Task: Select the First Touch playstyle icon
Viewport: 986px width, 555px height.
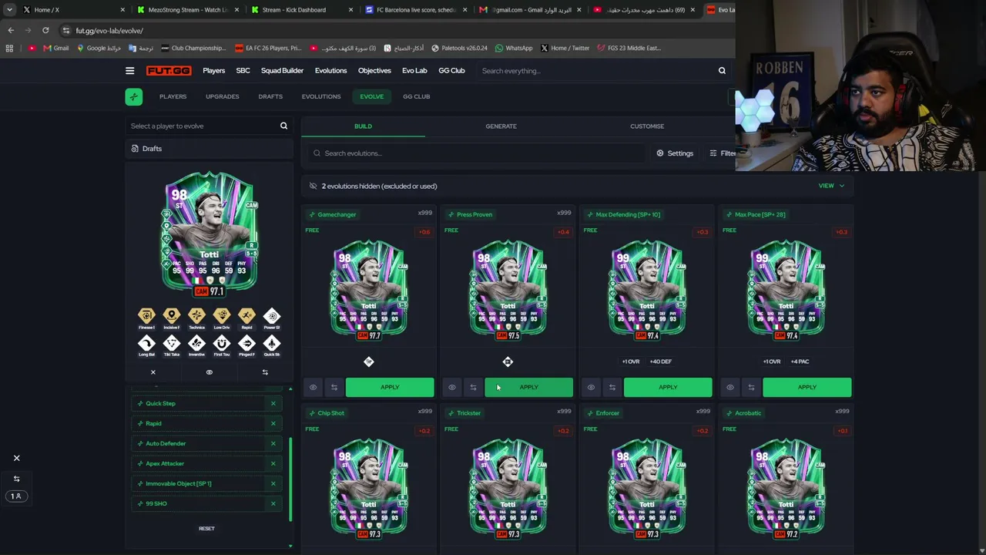Action: pos(222,344)
